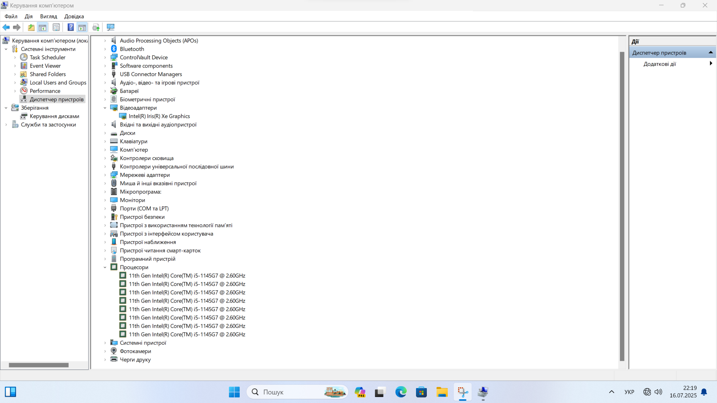717x403 pixels.
Task: Select Intel(R) Iris(R) Xe Graphics device
Action: 159,116
